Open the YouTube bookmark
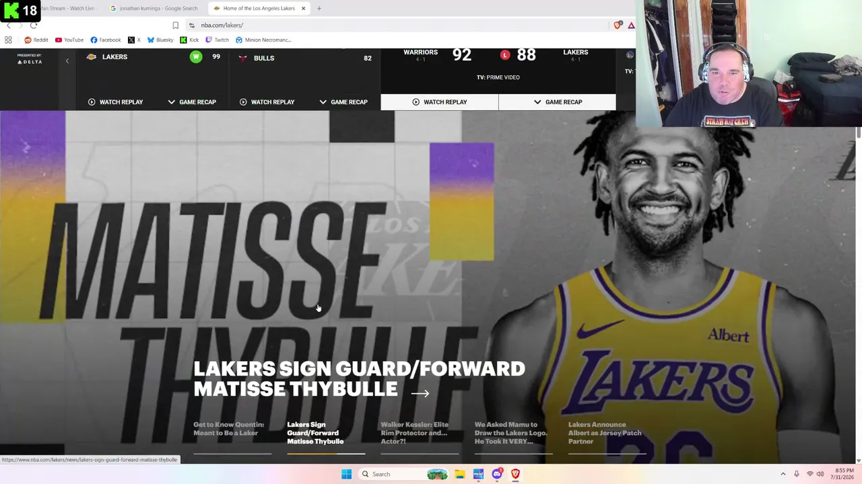 click(x=69, y=40)
